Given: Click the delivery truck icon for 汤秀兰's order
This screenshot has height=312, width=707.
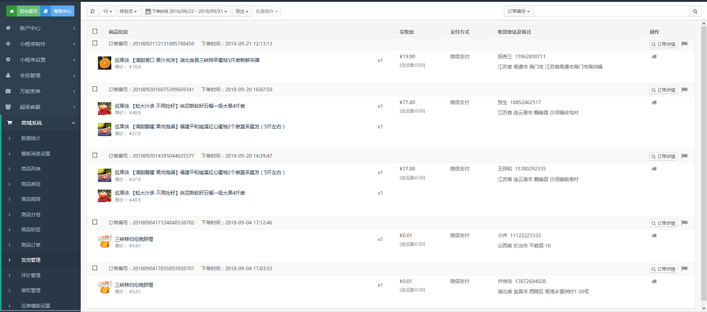Looking at the screenshot, I should (x=653, y=57).
